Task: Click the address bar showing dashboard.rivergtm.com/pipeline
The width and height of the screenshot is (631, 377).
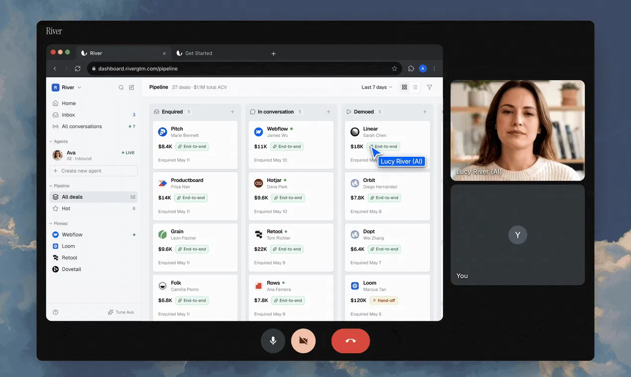Action: pos(245,68)
